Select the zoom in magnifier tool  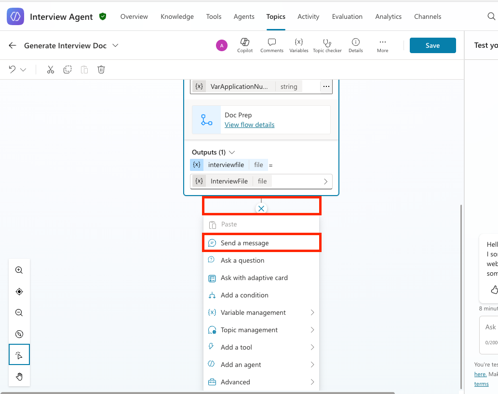19,270
